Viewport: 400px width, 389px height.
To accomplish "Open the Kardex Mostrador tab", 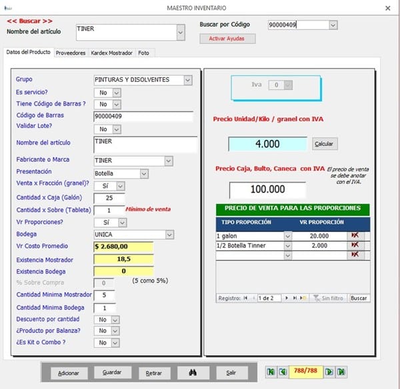I will pos(112,53).
